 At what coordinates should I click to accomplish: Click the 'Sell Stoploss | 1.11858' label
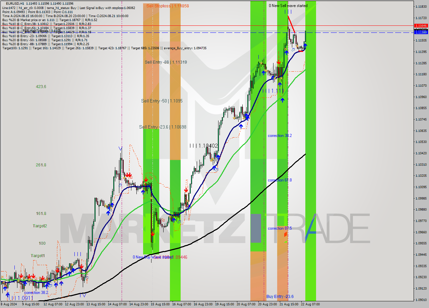[x=168, y=6]
